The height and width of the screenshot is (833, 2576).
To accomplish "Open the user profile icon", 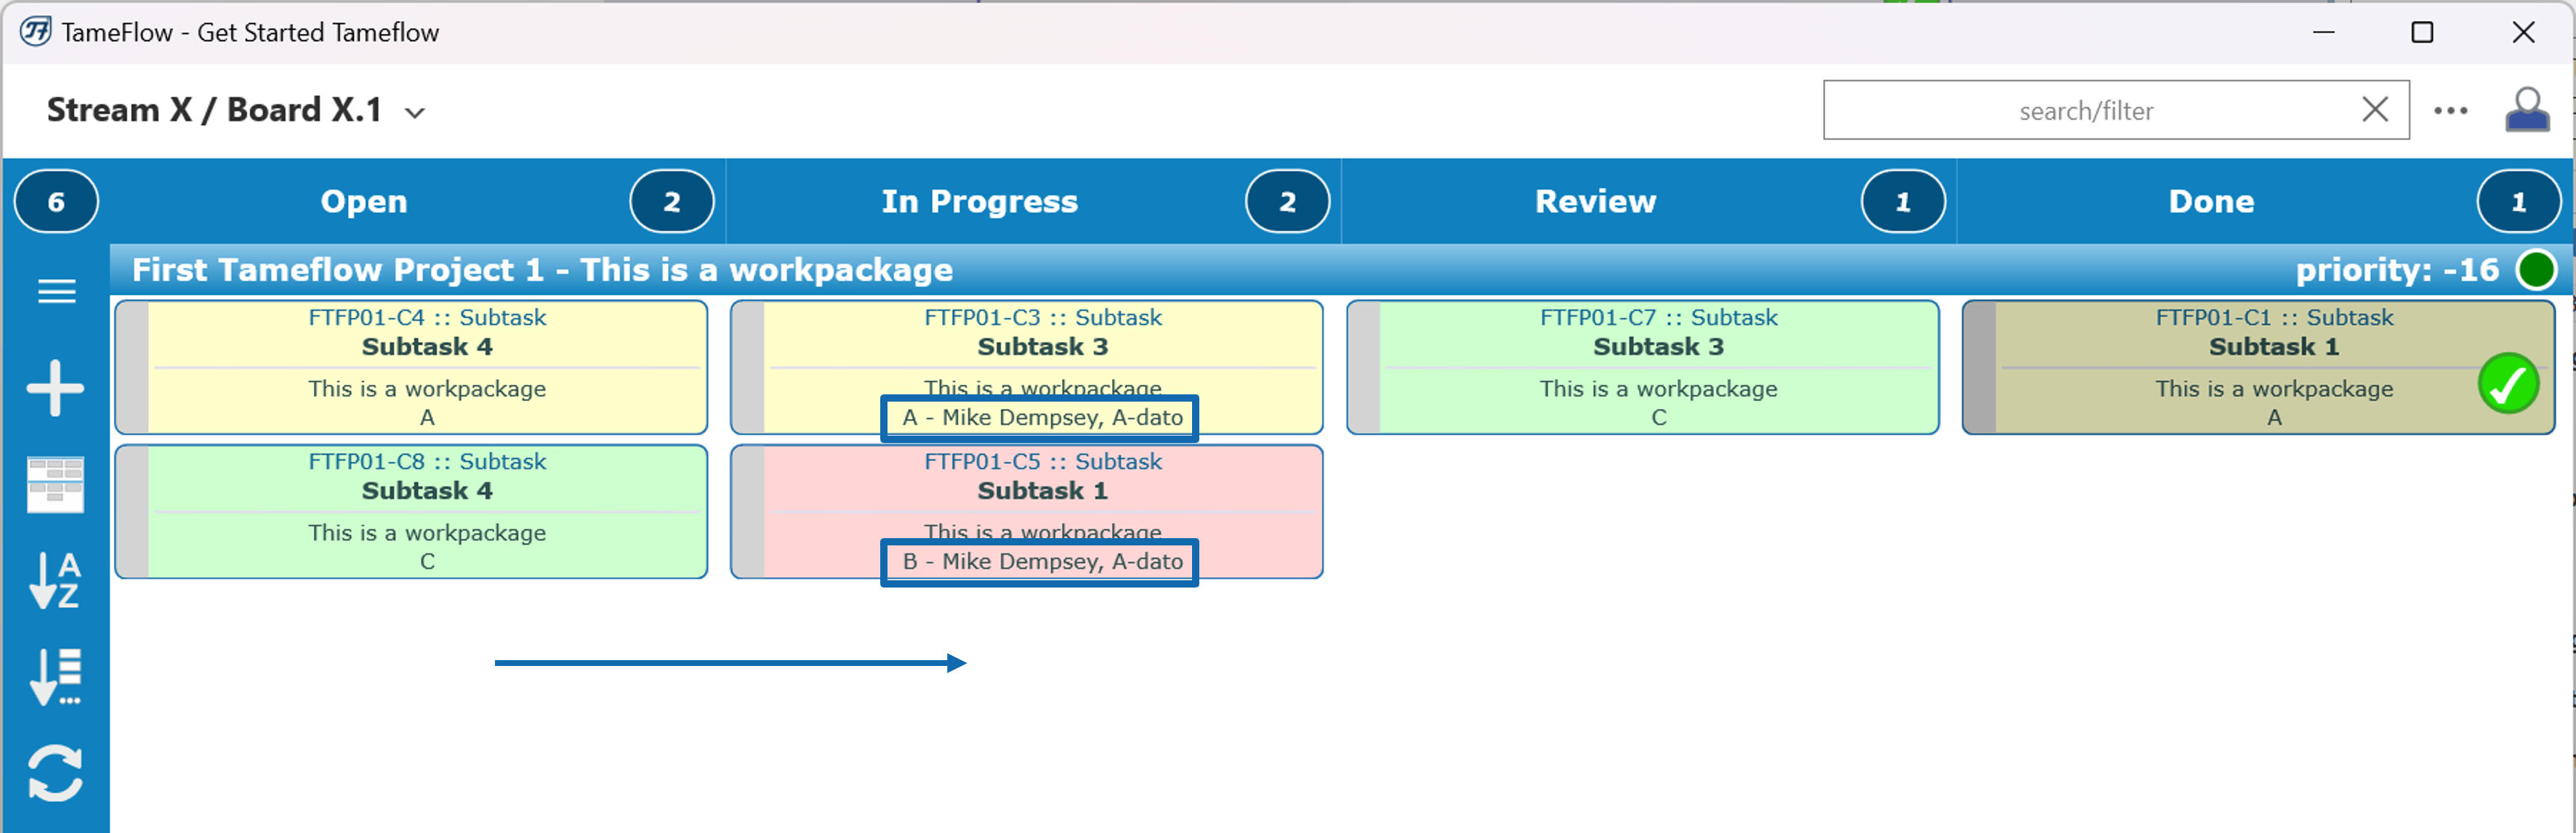I will (2527, 110).
